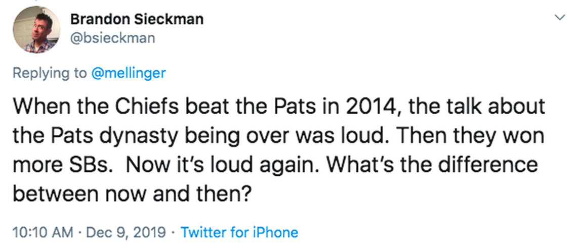Viewport: 577px width, 252px height.
Task: Open the tweet options chevron menu
Action: 560,18
